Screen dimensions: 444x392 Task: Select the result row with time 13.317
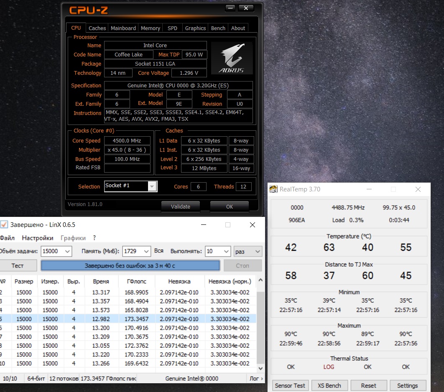click(x=128, y=292)
